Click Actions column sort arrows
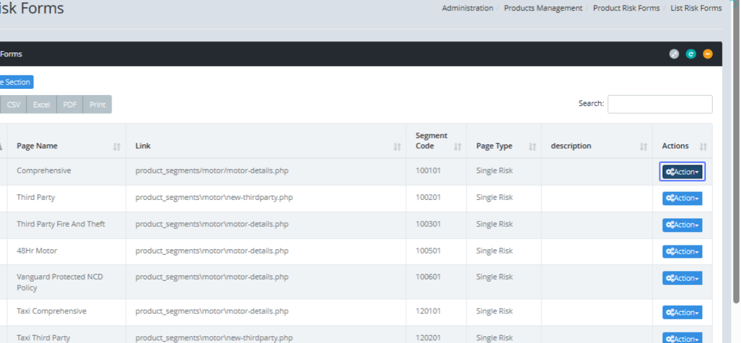 (703, 147)
